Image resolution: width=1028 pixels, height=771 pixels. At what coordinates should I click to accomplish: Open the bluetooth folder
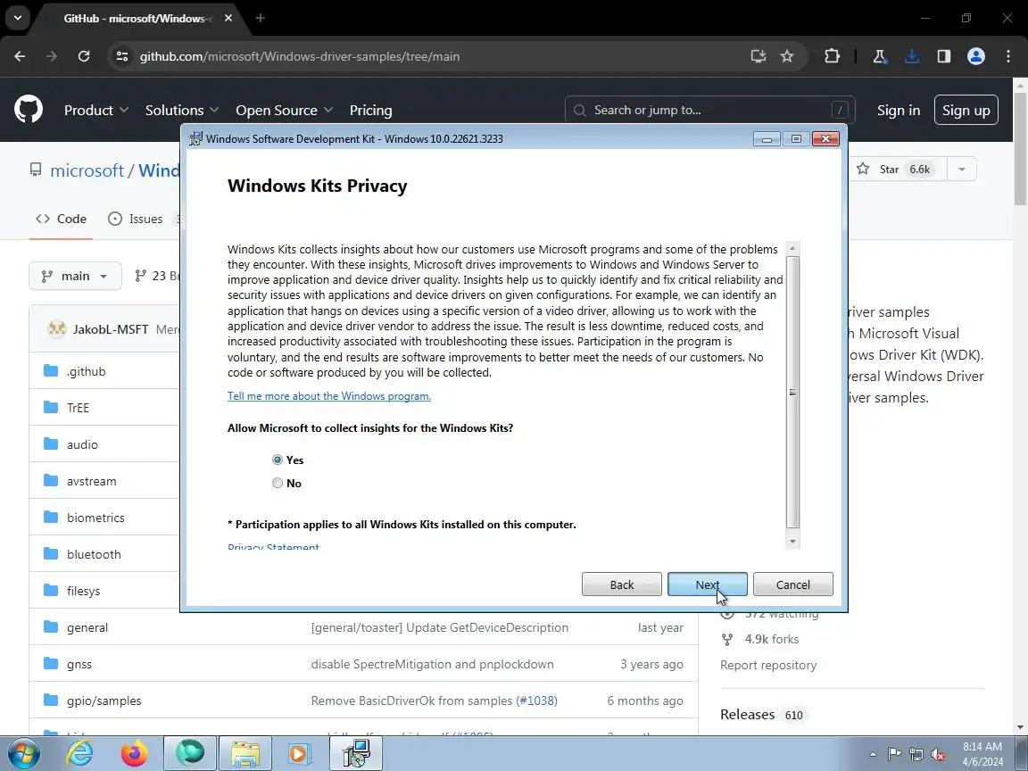[94, 555]
